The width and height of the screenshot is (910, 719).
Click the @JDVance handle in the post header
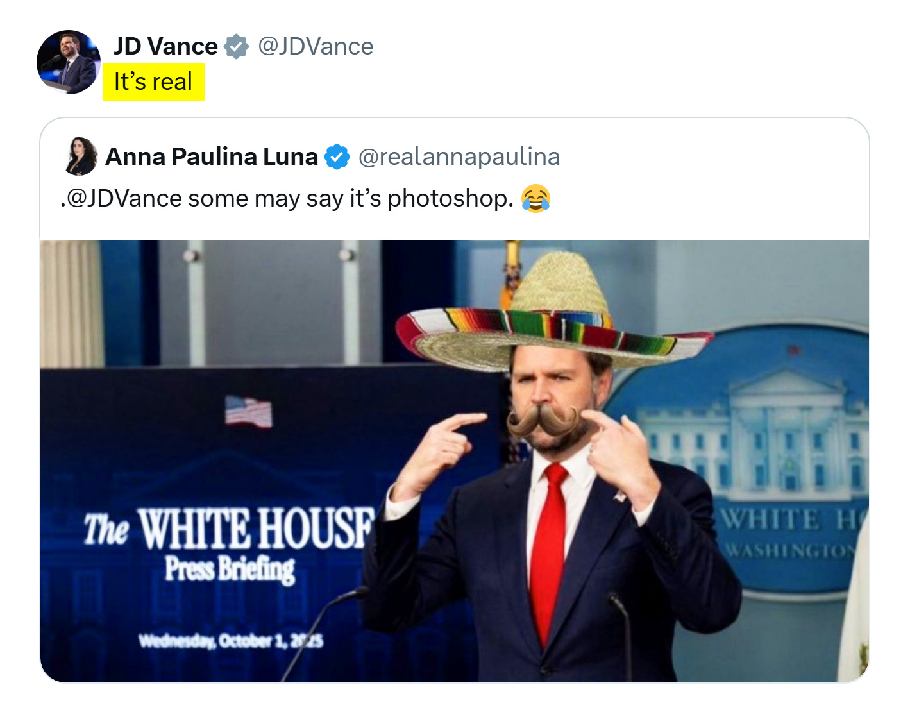pos(316,46)
